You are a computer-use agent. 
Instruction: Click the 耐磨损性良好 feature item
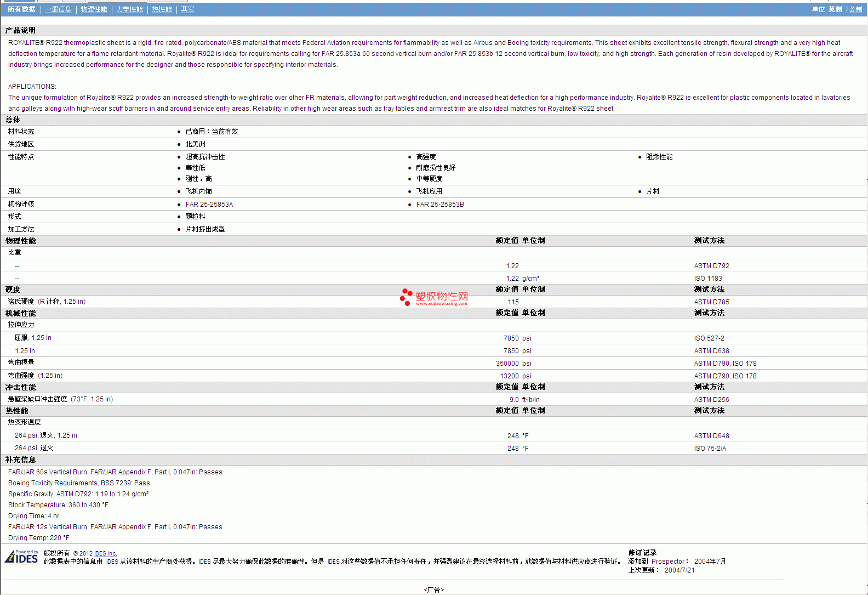coord(436,168)
